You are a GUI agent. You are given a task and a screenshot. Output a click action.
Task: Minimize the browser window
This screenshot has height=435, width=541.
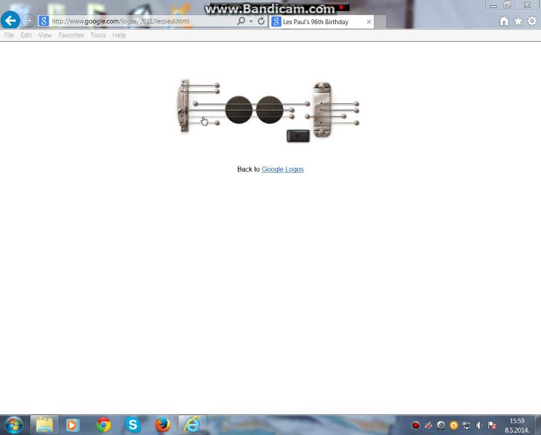(493, 5)
